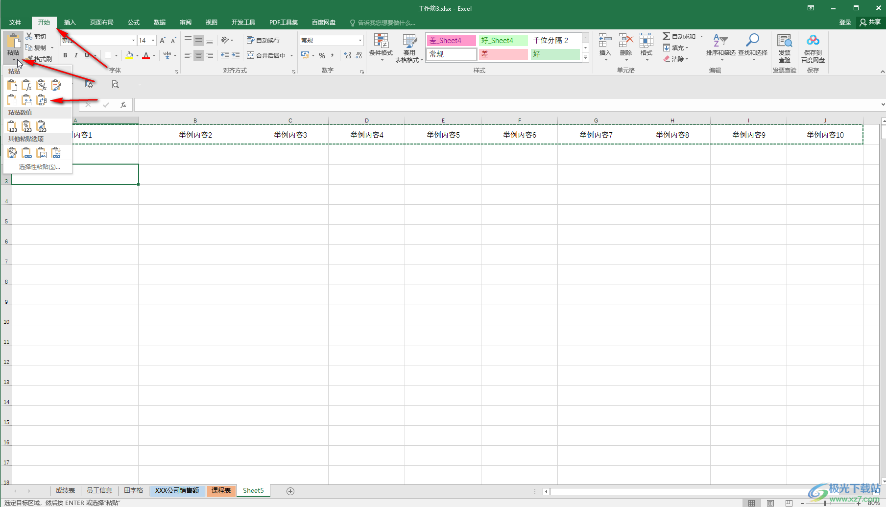
Task: Choose the Paste No Borders icon
Action: click(x=12, y=100)
